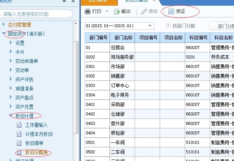Screen dimensions: 234x161
Task: Click the 输出 export icon
Action: pos(117,11)
